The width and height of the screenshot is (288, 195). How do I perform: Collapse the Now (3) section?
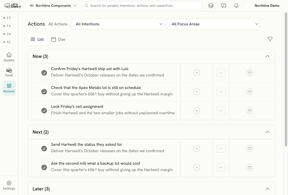click(267, 56)
